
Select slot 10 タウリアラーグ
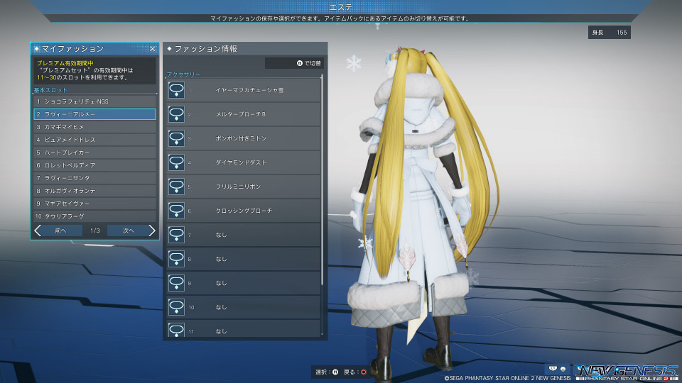94,216
